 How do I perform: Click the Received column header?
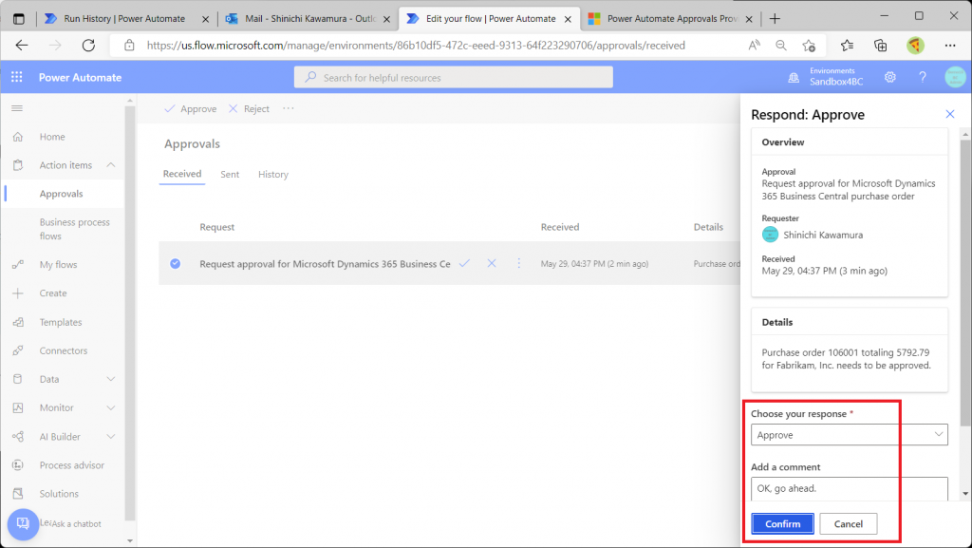pyautogui.click(x=560, y=227)
